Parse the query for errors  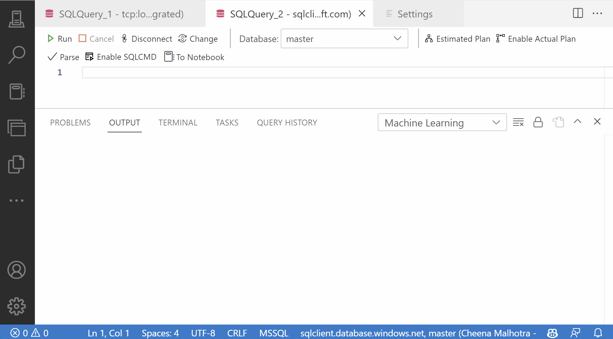(x=63, y=56)
